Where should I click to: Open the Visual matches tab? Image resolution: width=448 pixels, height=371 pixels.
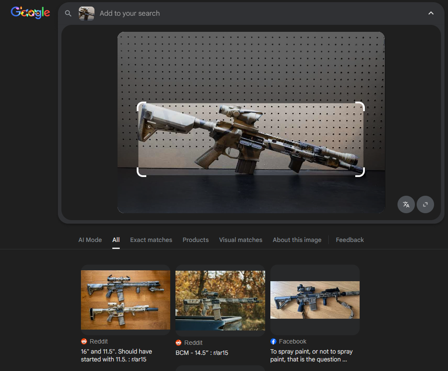241,240
